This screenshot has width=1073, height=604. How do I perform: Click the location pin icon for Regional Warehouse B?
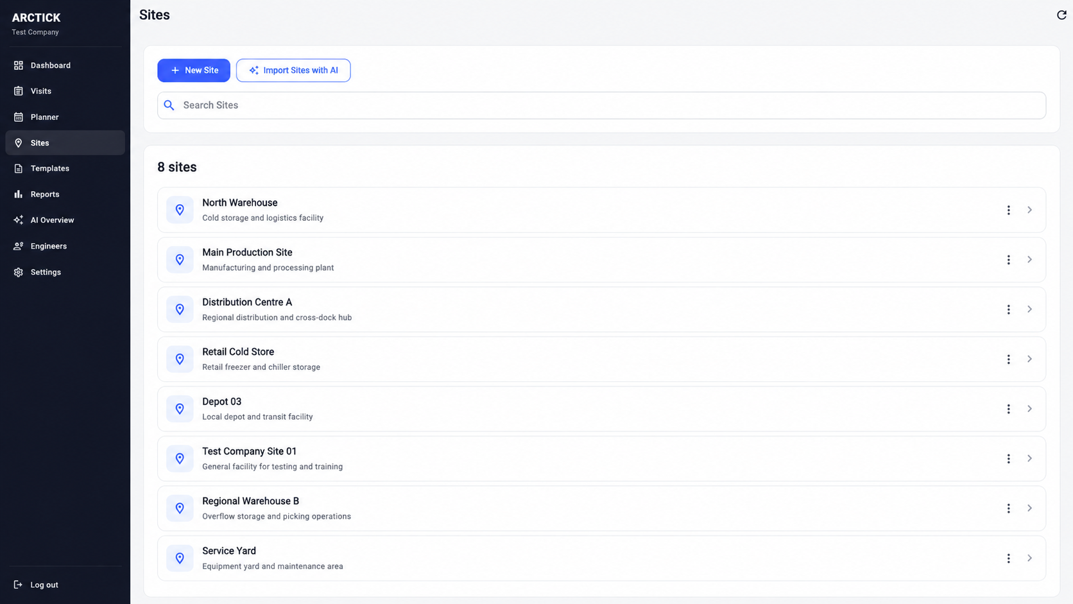click(x=180, y=508)
